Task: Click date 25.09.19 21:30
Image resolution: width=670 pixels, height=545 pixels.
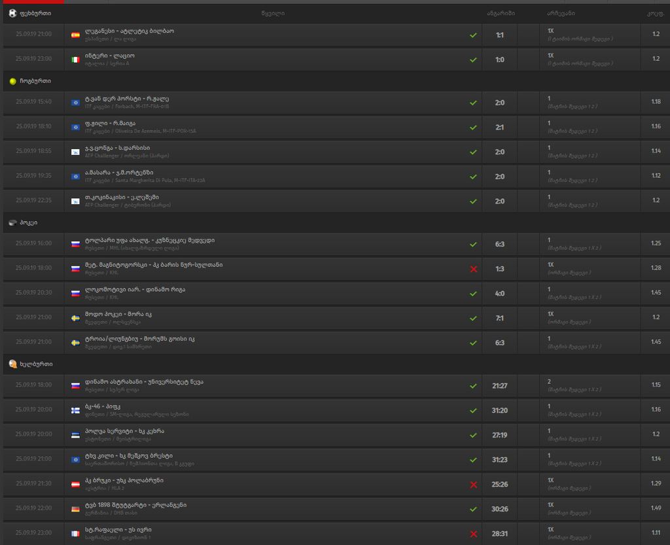Action: pyautogui.click(x=34, y=483)
